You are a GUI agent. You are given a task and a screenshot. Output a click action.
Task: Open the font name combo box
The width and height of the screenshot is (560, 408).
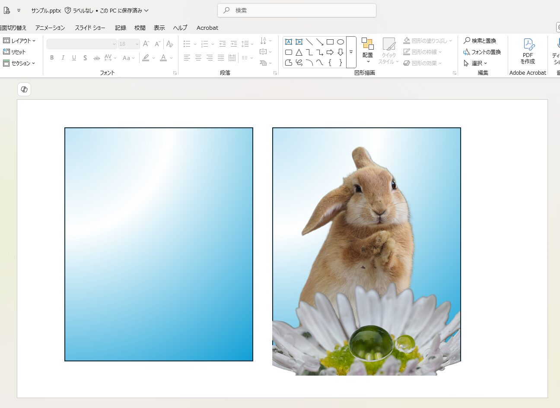(x=82, y=44)
